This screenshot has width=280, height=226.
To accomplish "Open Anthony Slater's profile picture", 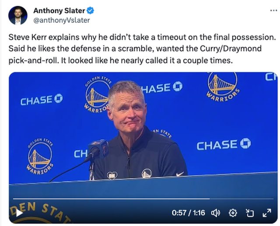I will click(17, 15).
